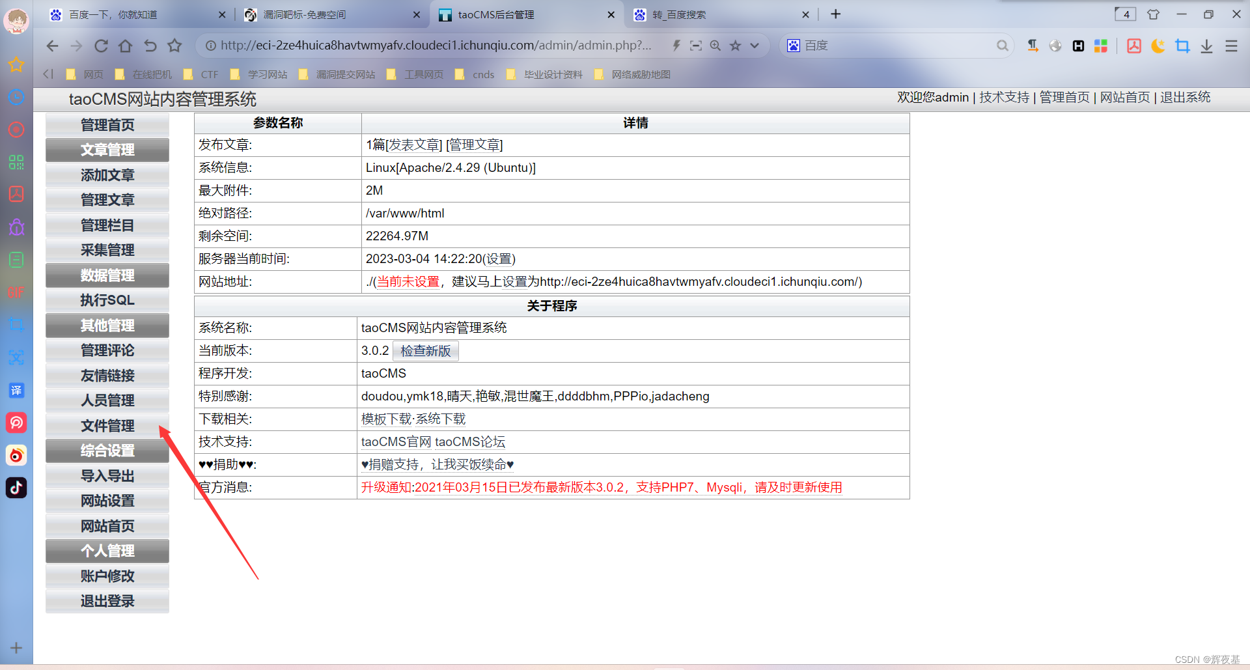Click the black H extension icon
This screenshot has width=1250, height=670.
coord(1078,46)
